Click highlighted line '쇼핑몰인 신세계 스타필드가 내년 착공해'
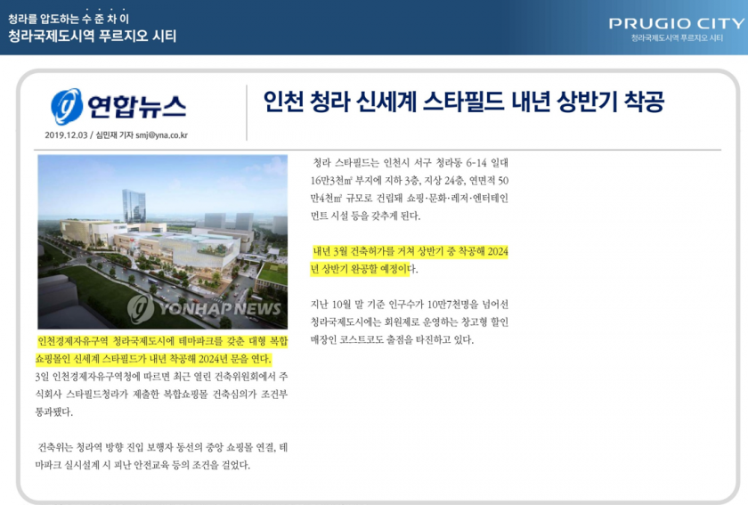748x505 pixels. (x=153, y=359)
